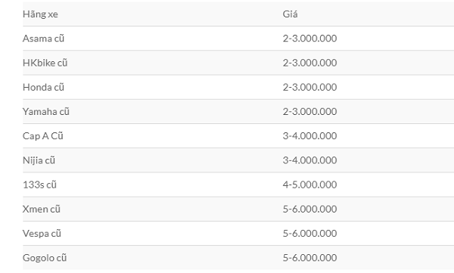
Task: Select the 'Honda cũ' brand cell
Action: (x=43, y=87)
